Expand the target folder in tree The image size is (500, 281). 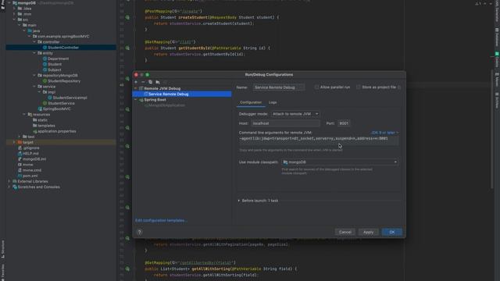tap(14, 142)
